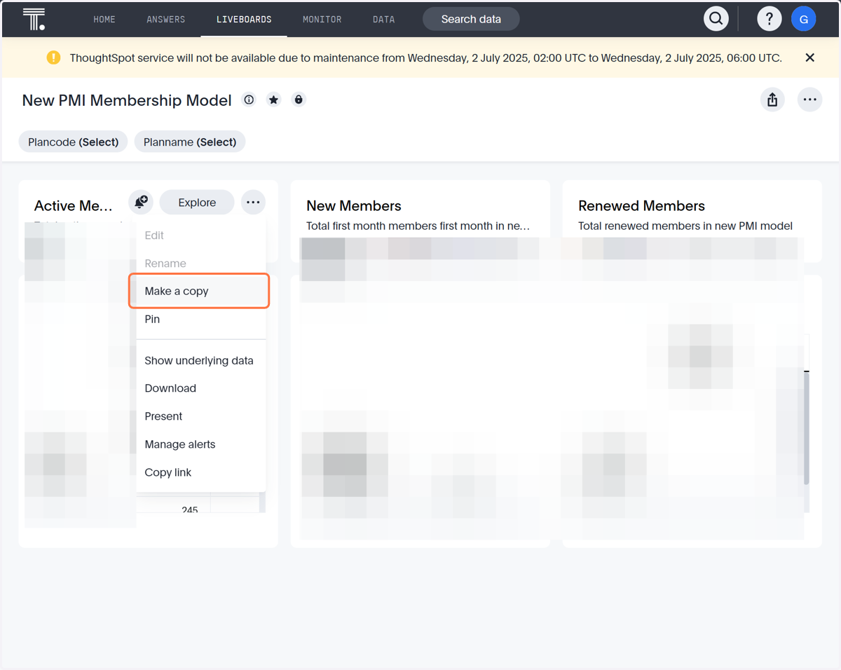Click the Renewed Members tile scrollbar
This screenshot has height=670, width=841.
[807, 428]
